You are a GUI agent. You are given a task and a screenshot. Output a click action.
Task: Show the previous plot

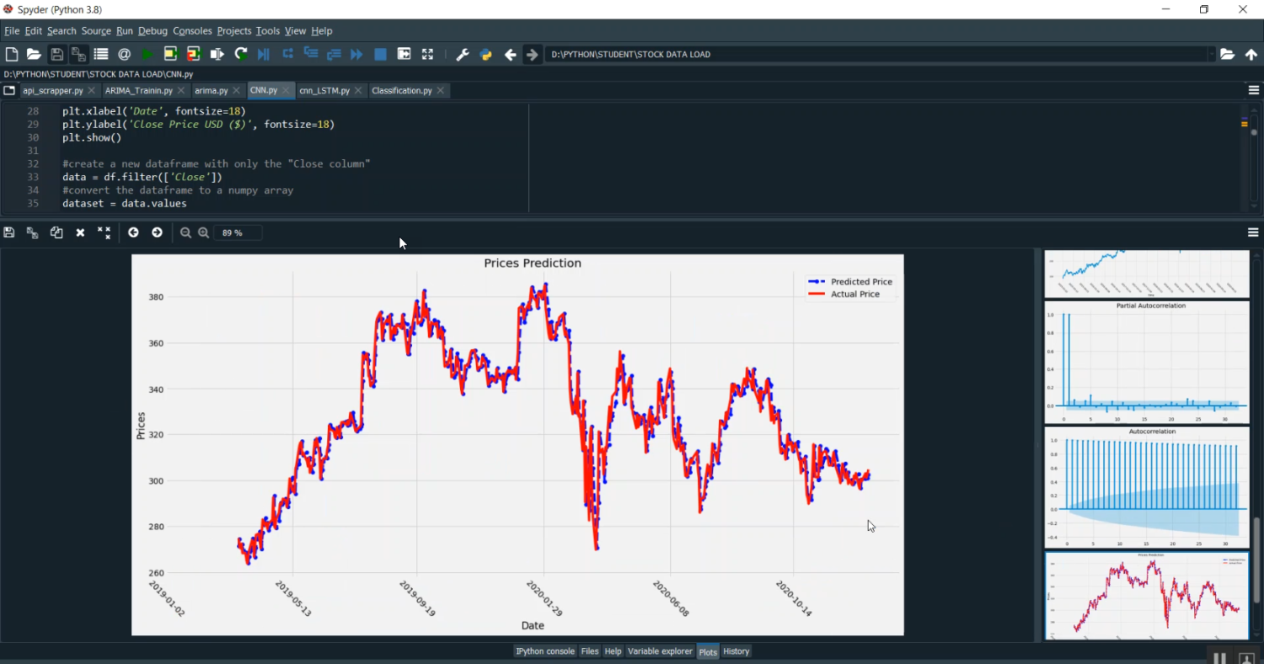click(133, 233)
